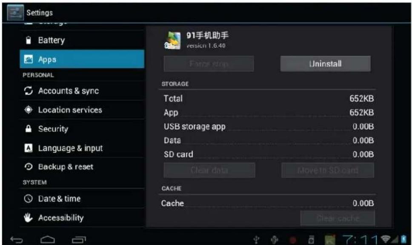This screenshot has width=412, height=245.
Task: Tap the Home navigation button
Action: pos(48,239)
